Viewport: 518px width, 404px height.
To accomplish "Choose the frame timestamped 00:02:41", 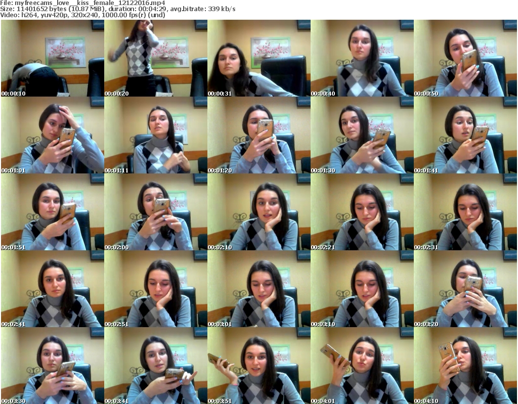I will [x=53, y=289].
